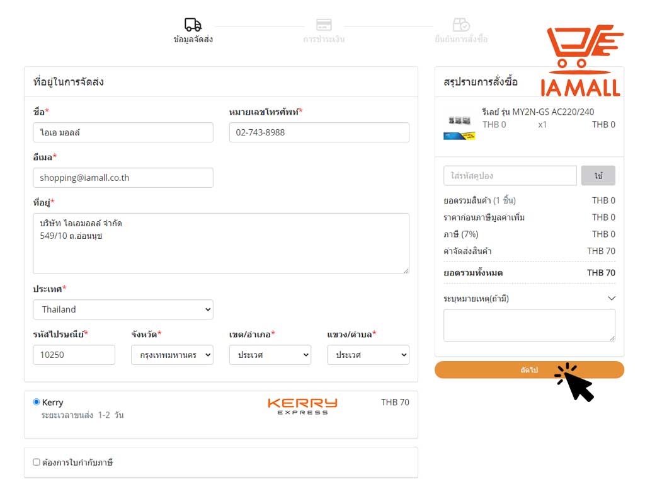Click the phone number field
Image resolution: width=645 pixels, height=484 pixels.
(x=319, y=132)
